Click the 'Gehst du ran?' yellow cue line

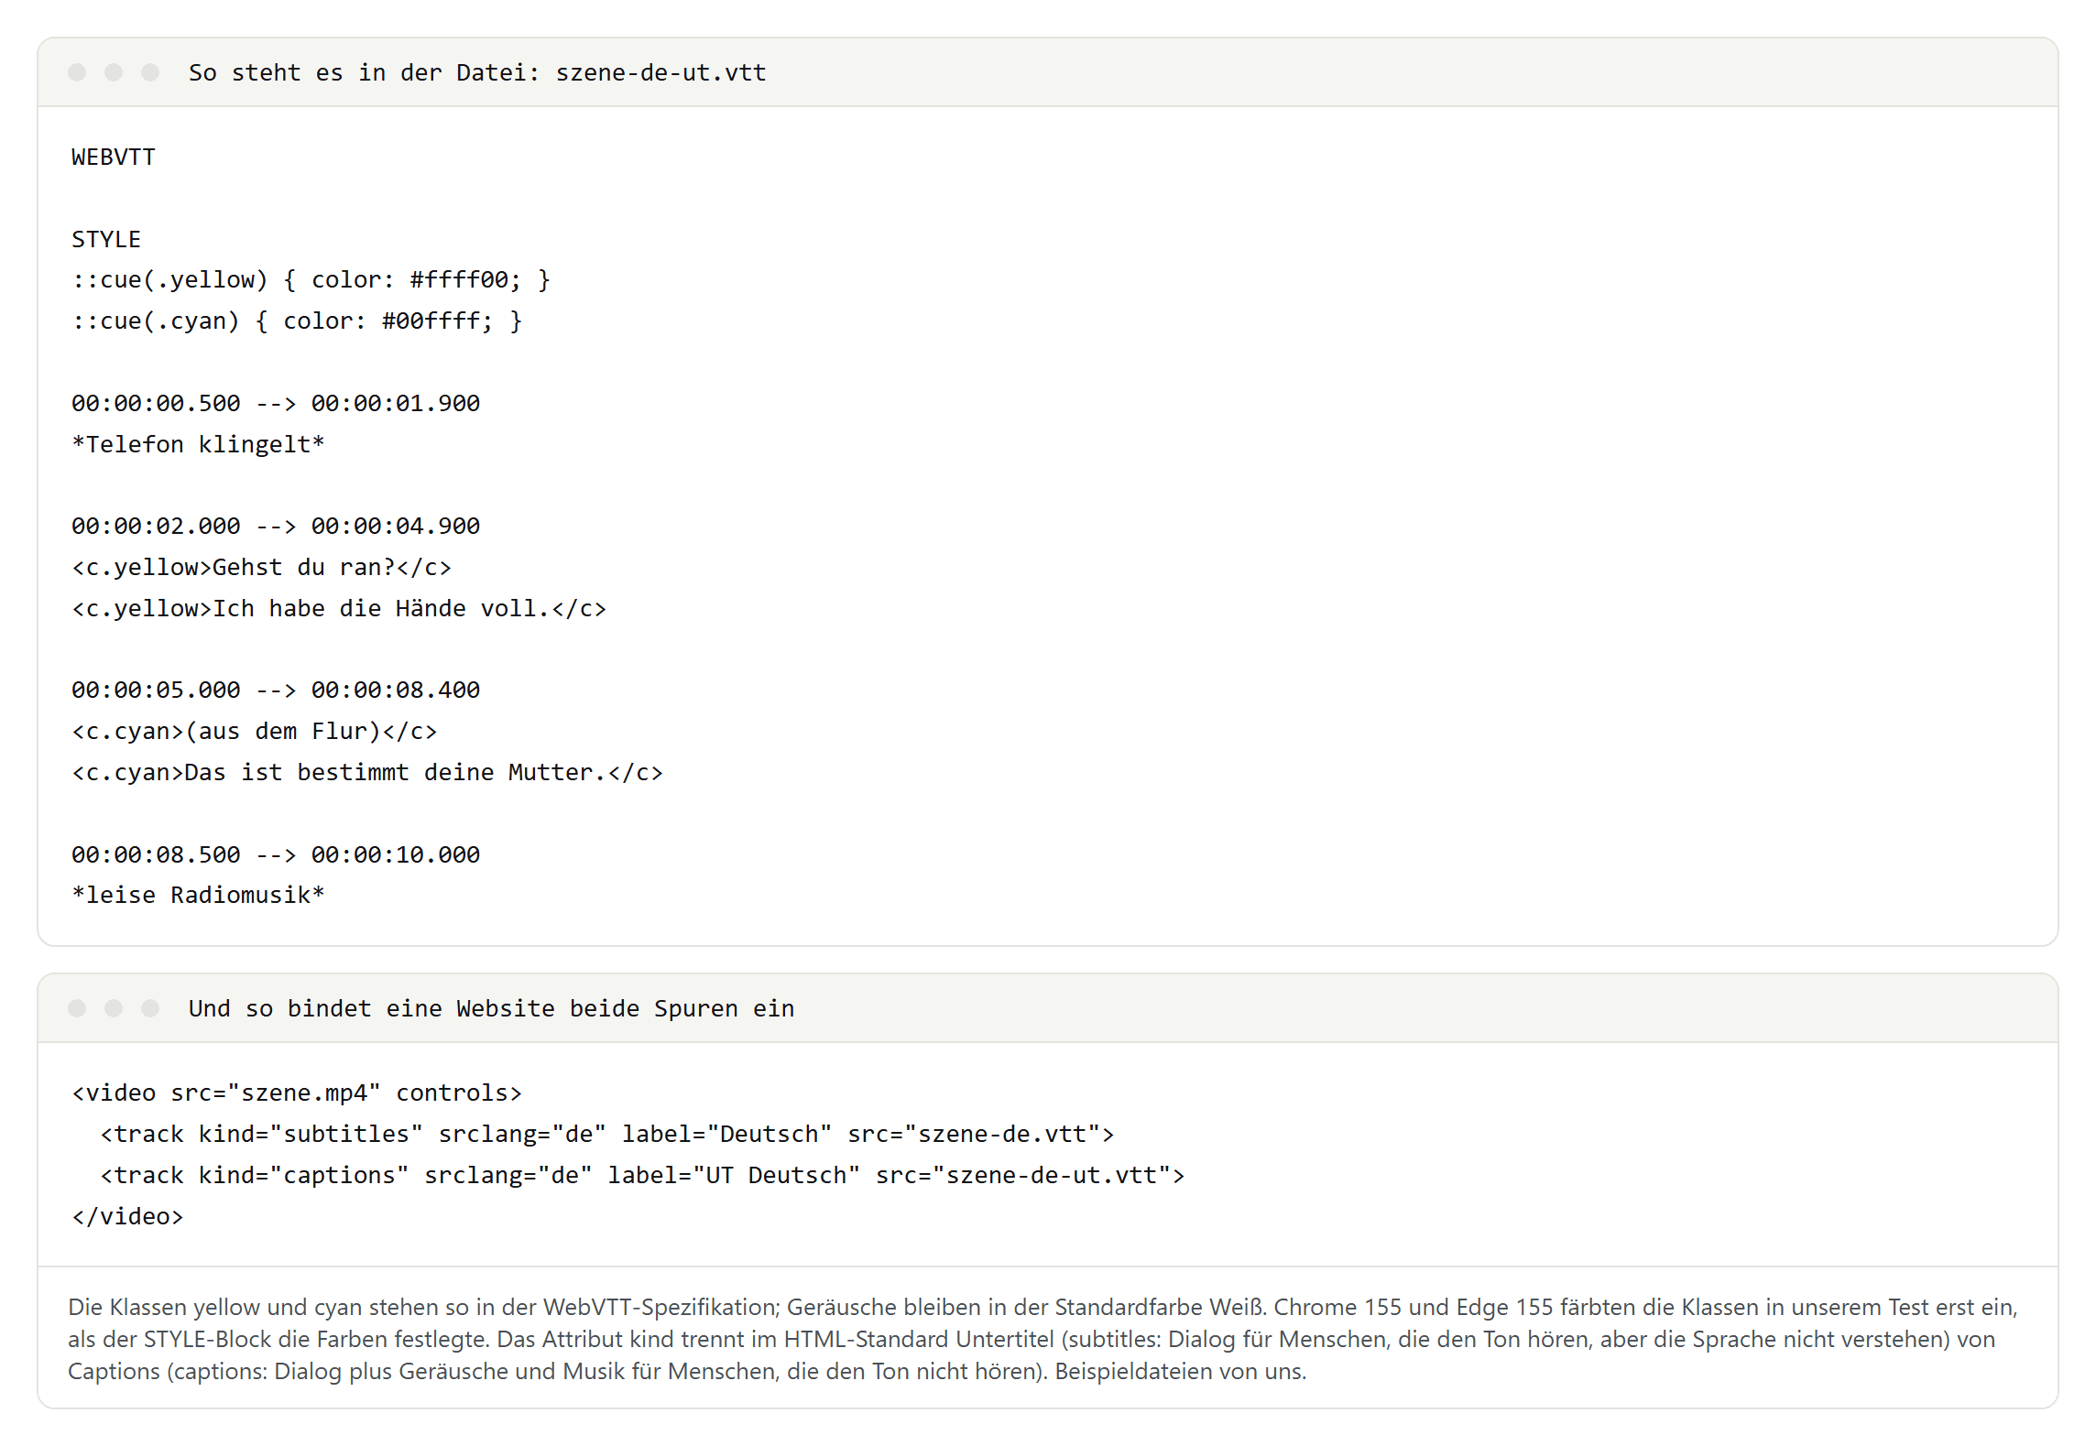261,568
